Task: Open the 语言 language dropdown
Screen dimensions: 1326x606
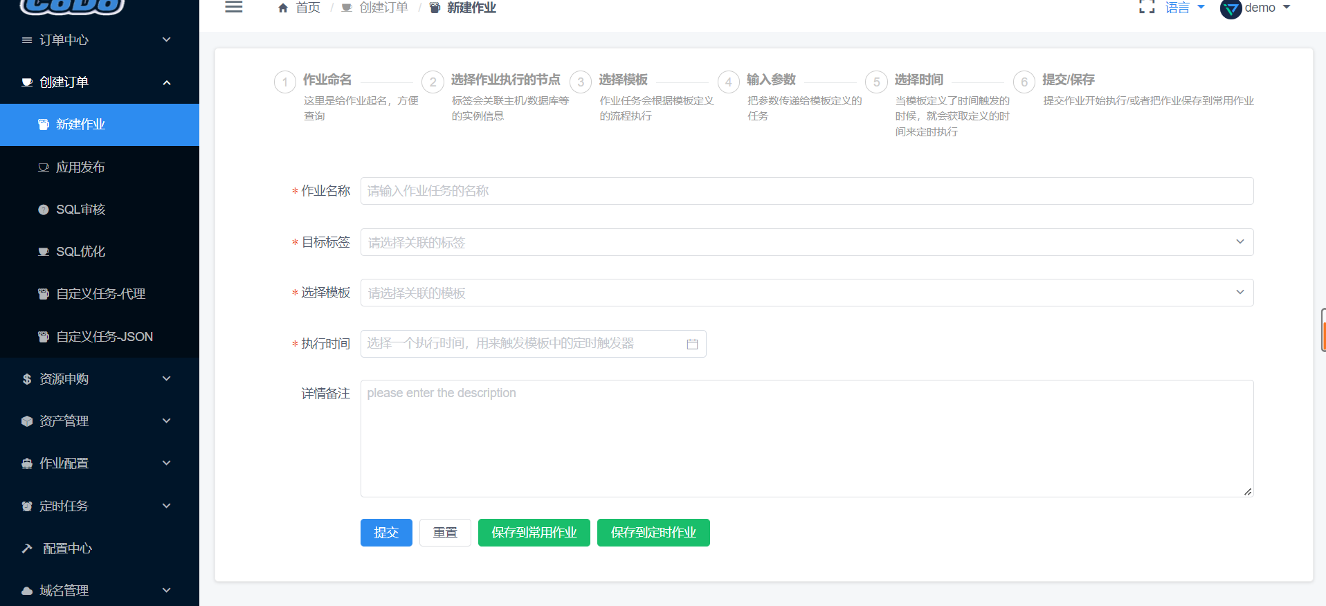Action: coord(1185,8)
